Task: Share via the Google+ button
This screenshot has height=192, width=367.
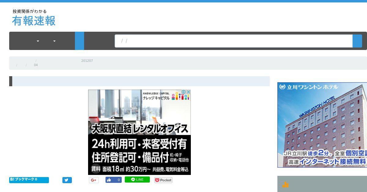Action: [x=94, y=180]
